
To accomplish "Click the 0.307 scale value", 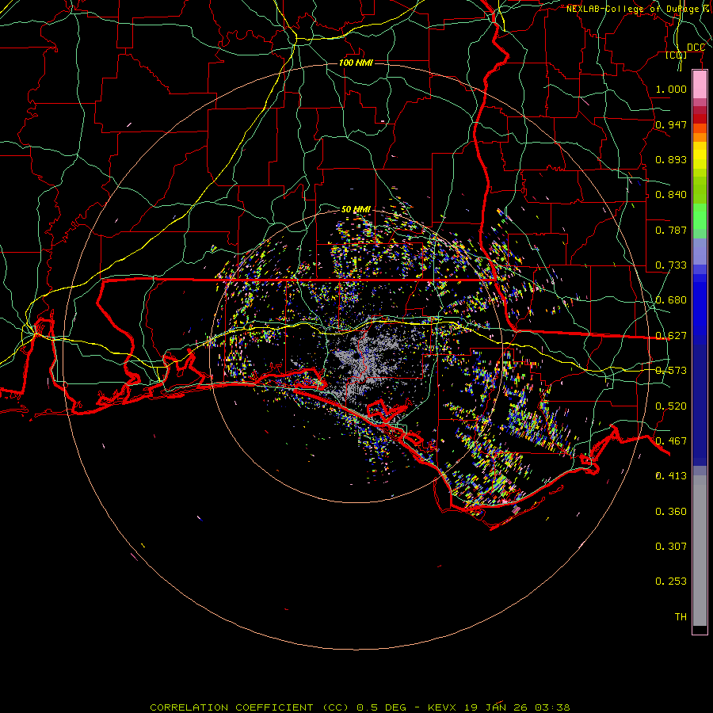I will coord(671,547).
